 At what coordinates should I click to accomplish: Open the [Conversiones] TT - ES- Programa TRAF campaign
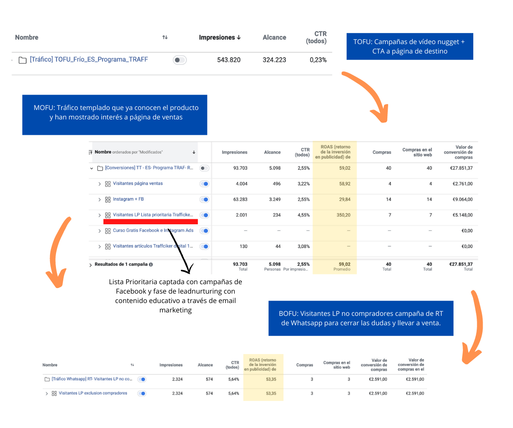click(x=149, y=168)
